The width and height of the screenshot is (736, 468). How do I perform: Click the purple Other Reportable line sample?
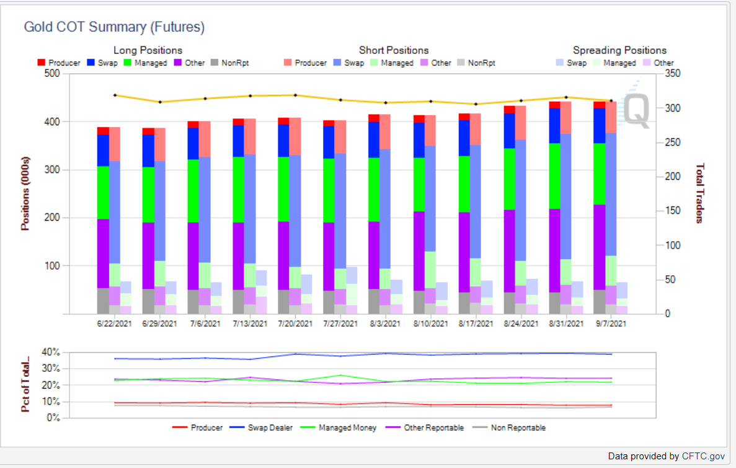point(393,428)
